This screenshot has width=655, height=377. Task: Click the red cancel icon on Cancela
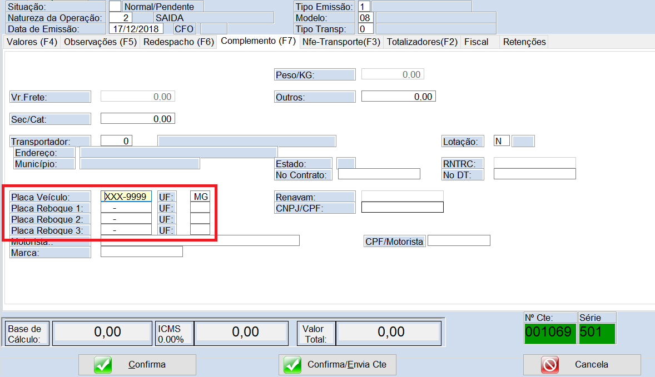tap(550, 365)
